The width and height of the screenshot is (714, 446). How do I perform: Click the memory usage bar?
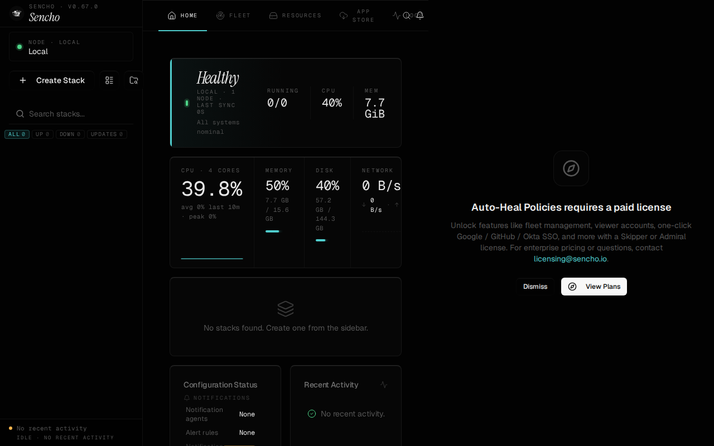coord(272,231)
